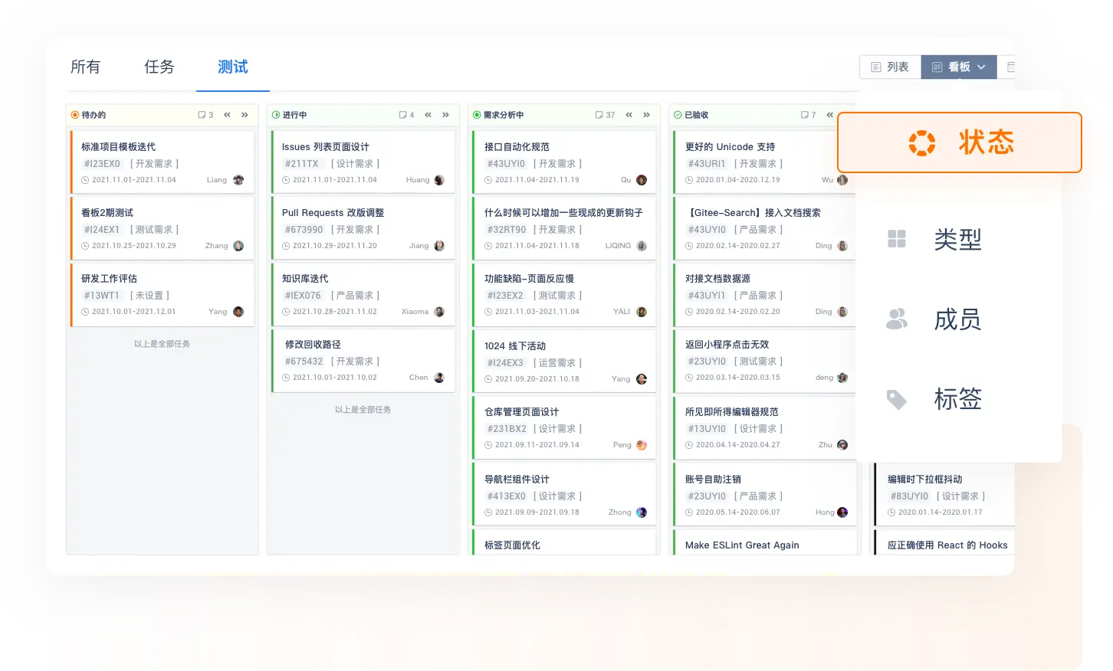The image size is (1113, 671).
Task: Switch to the 所有 tab
Action: pos(85,67)
